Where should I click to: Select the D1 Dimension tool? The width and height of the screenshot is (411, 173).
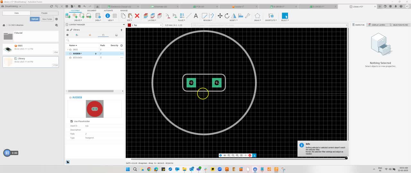[182, 15]
